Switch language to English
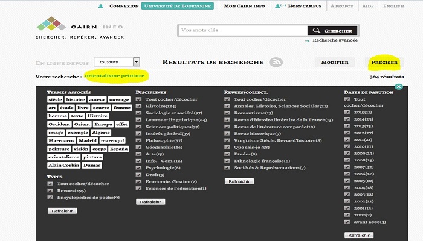This screenshot has width=423, height=241. [410, 6]
